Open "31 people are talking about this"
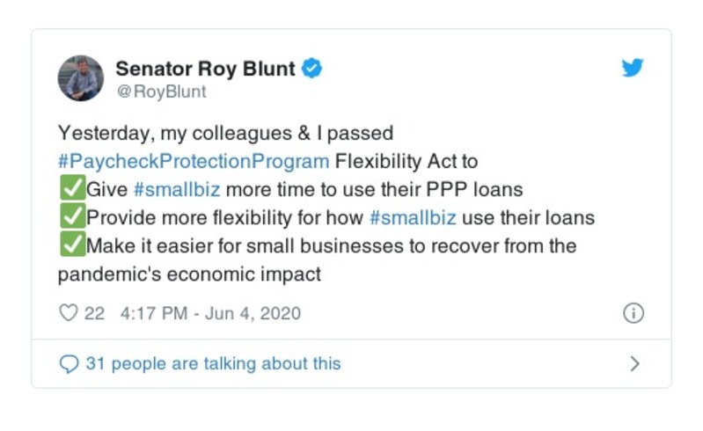Image resolution: width=703 pixels, height=431 pixels. tap(212, 363)
